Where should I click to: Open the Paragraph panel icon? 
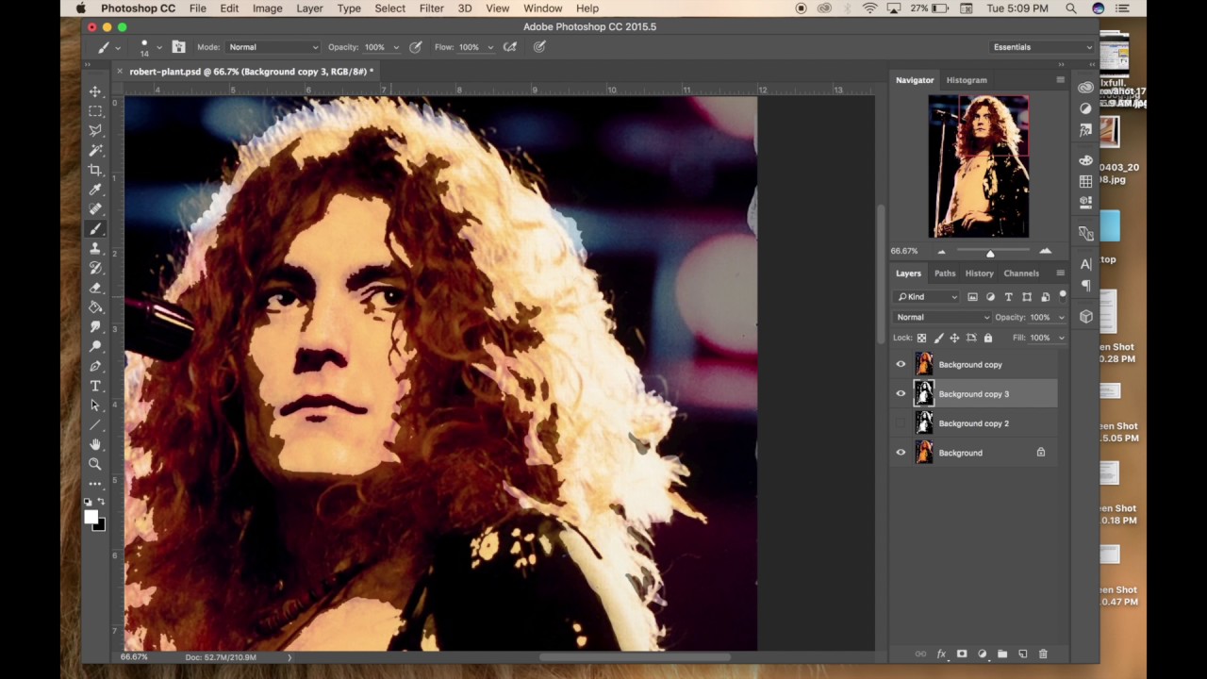[1086, 285]
